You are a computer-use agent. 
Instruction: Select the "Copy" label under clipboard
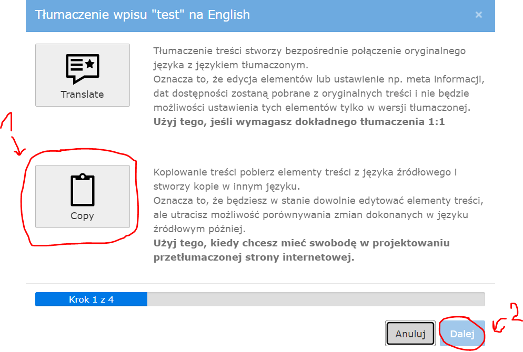(82, 216)
